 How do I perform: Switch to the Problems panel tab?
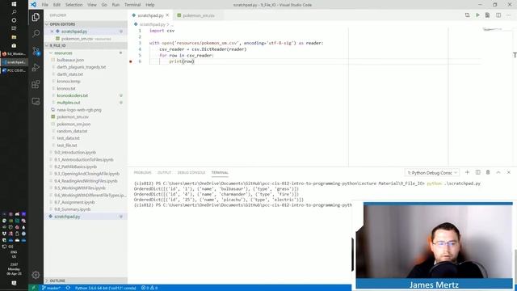tap(142, 172)
